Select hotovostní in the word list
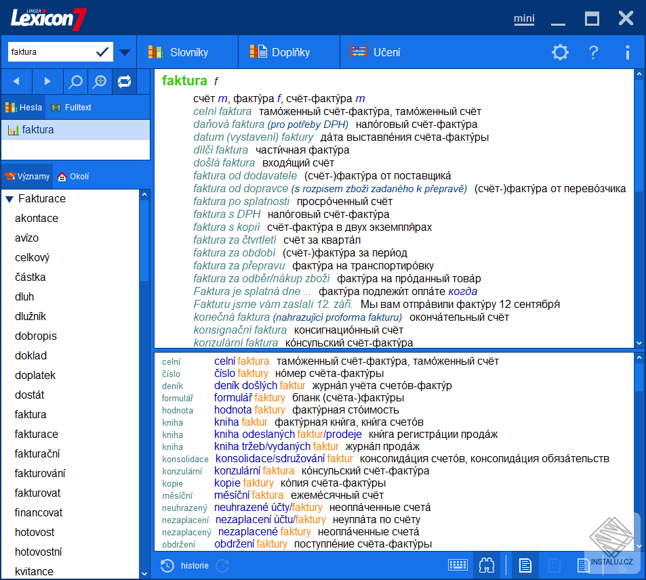Viewport: 646px width, 580px height. 39,552
